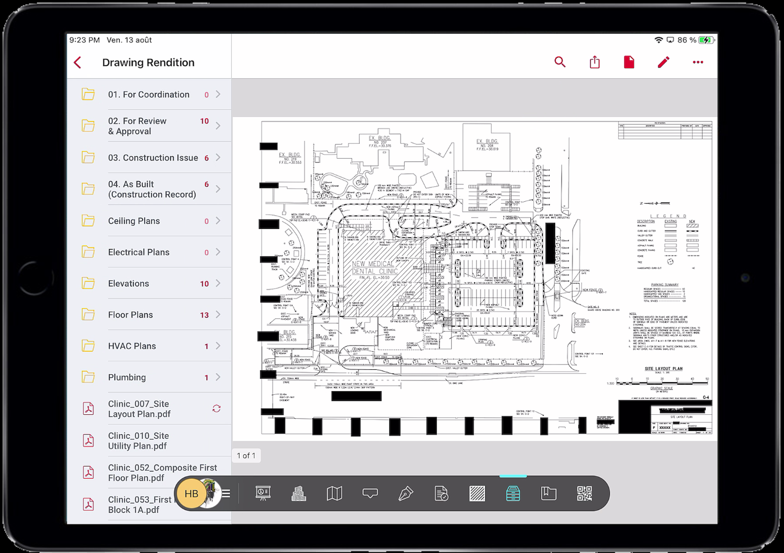Viewport: 784px width, 553px height.
Task: Select the pen nib tool in dock
Action: click(x=406, y=494)
